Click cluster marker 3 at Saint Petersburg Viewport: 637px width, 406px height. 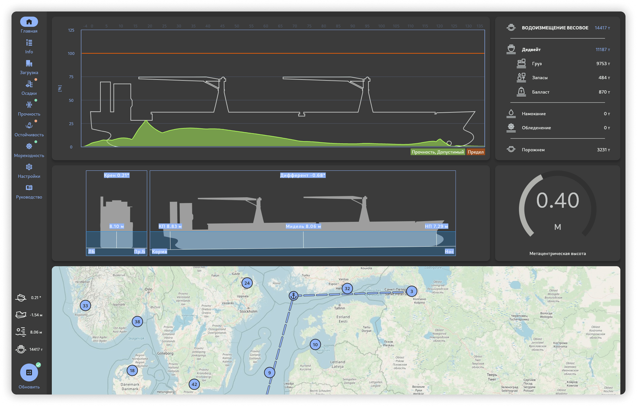(412, 291)
